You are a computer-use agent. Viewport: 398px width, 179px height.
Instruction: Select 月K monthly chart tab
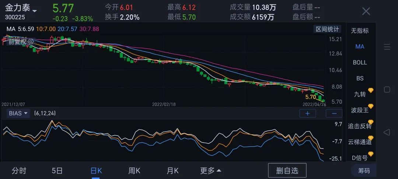tap(172, 171)
